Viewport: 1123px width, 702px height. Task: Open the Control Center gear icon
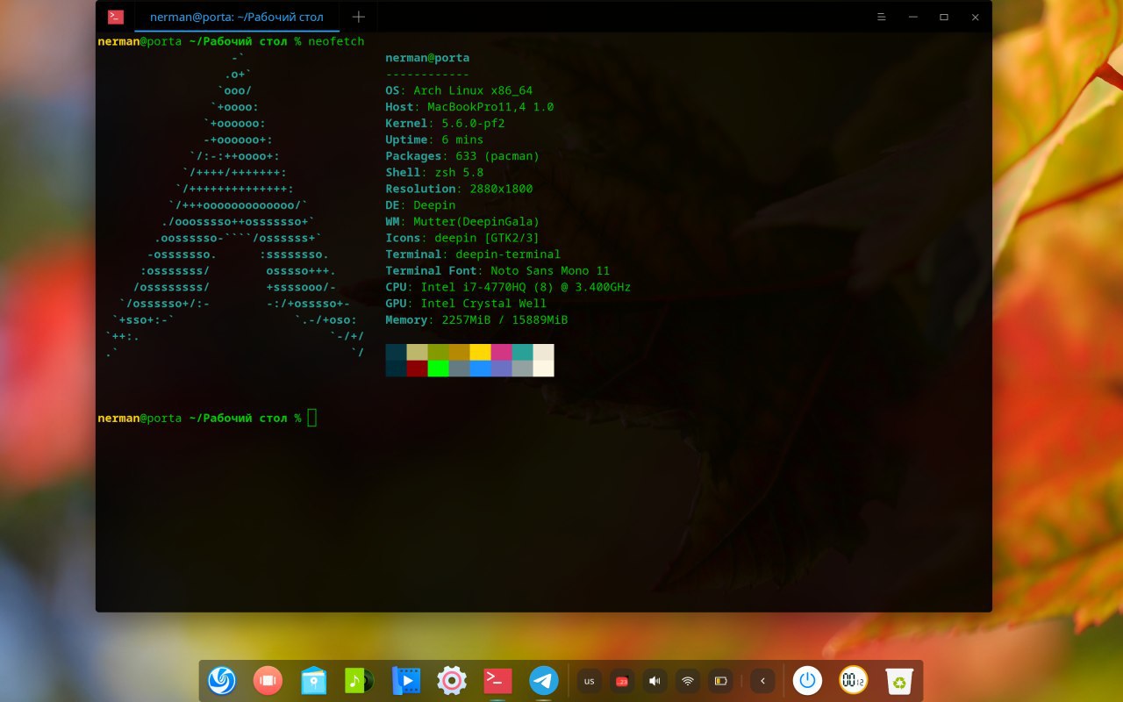click(x=452, y=681)
